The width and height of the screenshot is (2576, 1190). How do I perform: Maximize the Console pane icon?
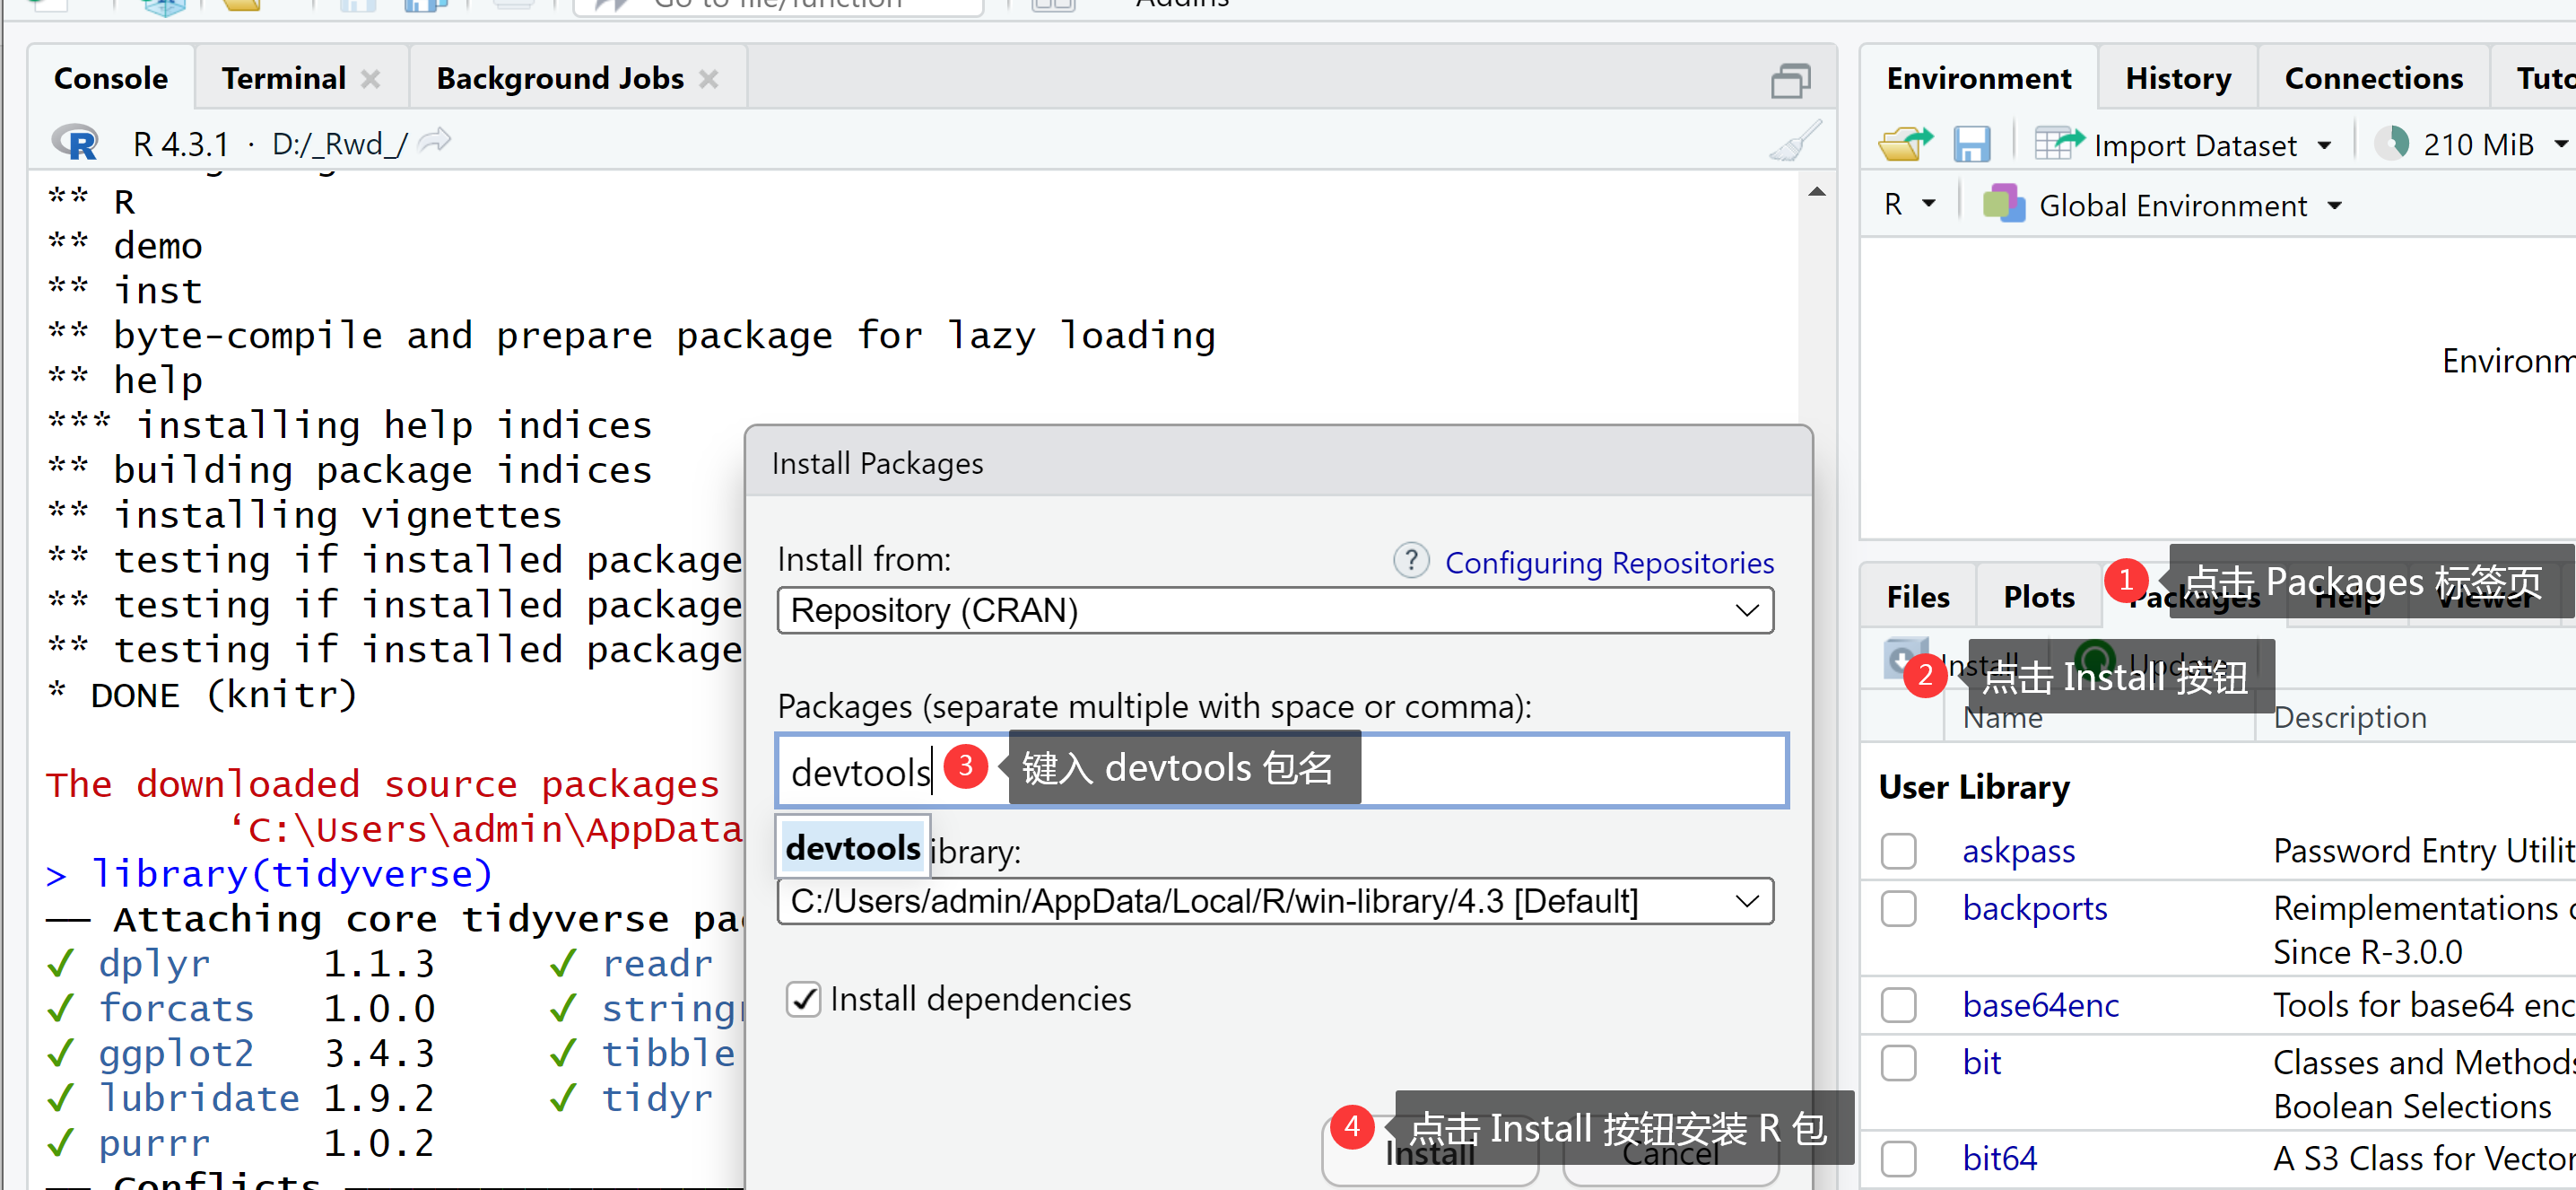(x=1790, y=80)
